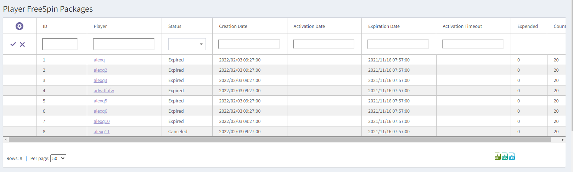Open the Status filter dropdown
The height and width of the screenshot is (172, 573).
point(187,44)
